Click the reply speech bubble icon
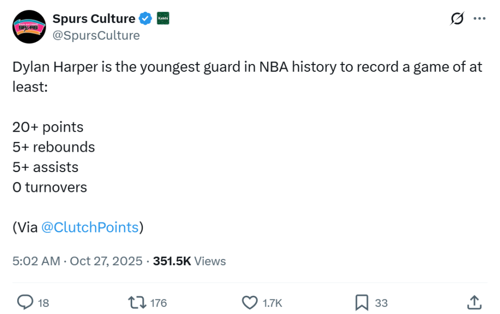The height and width of the screenshot is (314, 500). point(25,302)
